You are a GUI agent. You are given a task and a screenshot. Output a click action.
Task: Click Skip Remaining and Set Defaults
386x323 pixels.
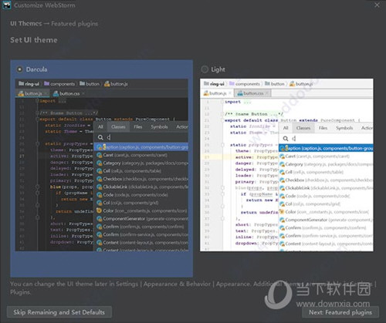(59, 312)
